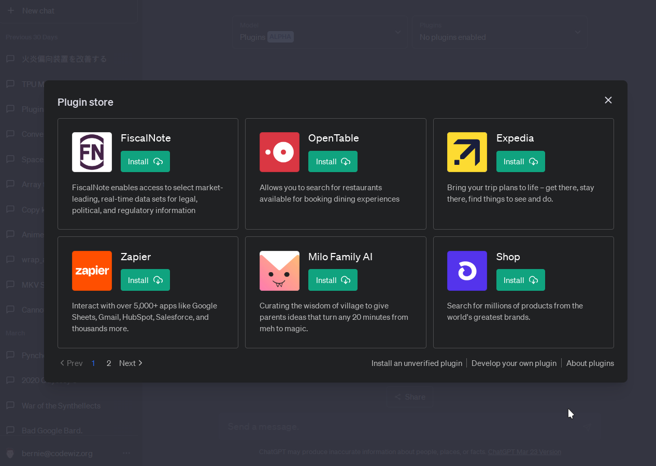Open Install an unverified plugin link
The height and width of the screenshot is (466, 656).
[x=417, y=363]
